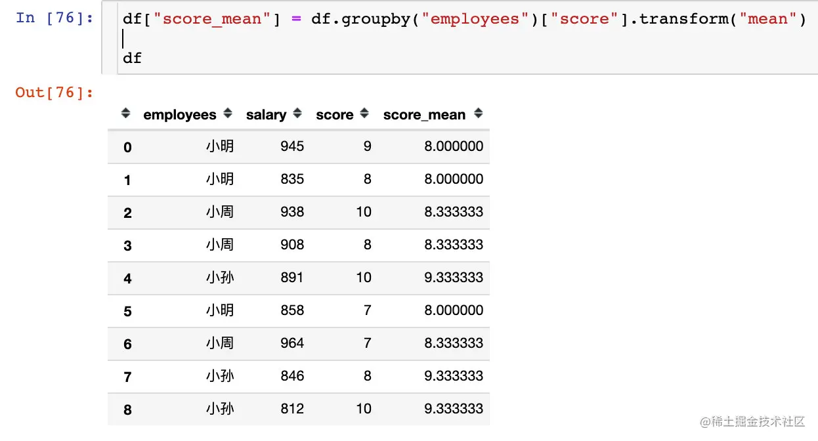Click salary value 835

[292, 179]
